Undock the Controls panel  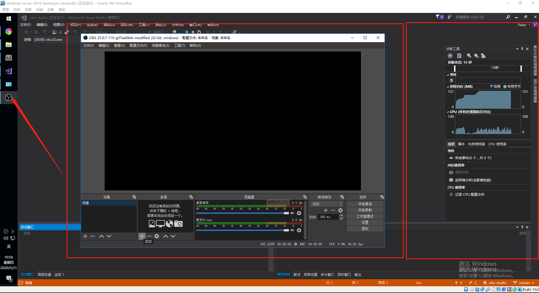[382, 197]
